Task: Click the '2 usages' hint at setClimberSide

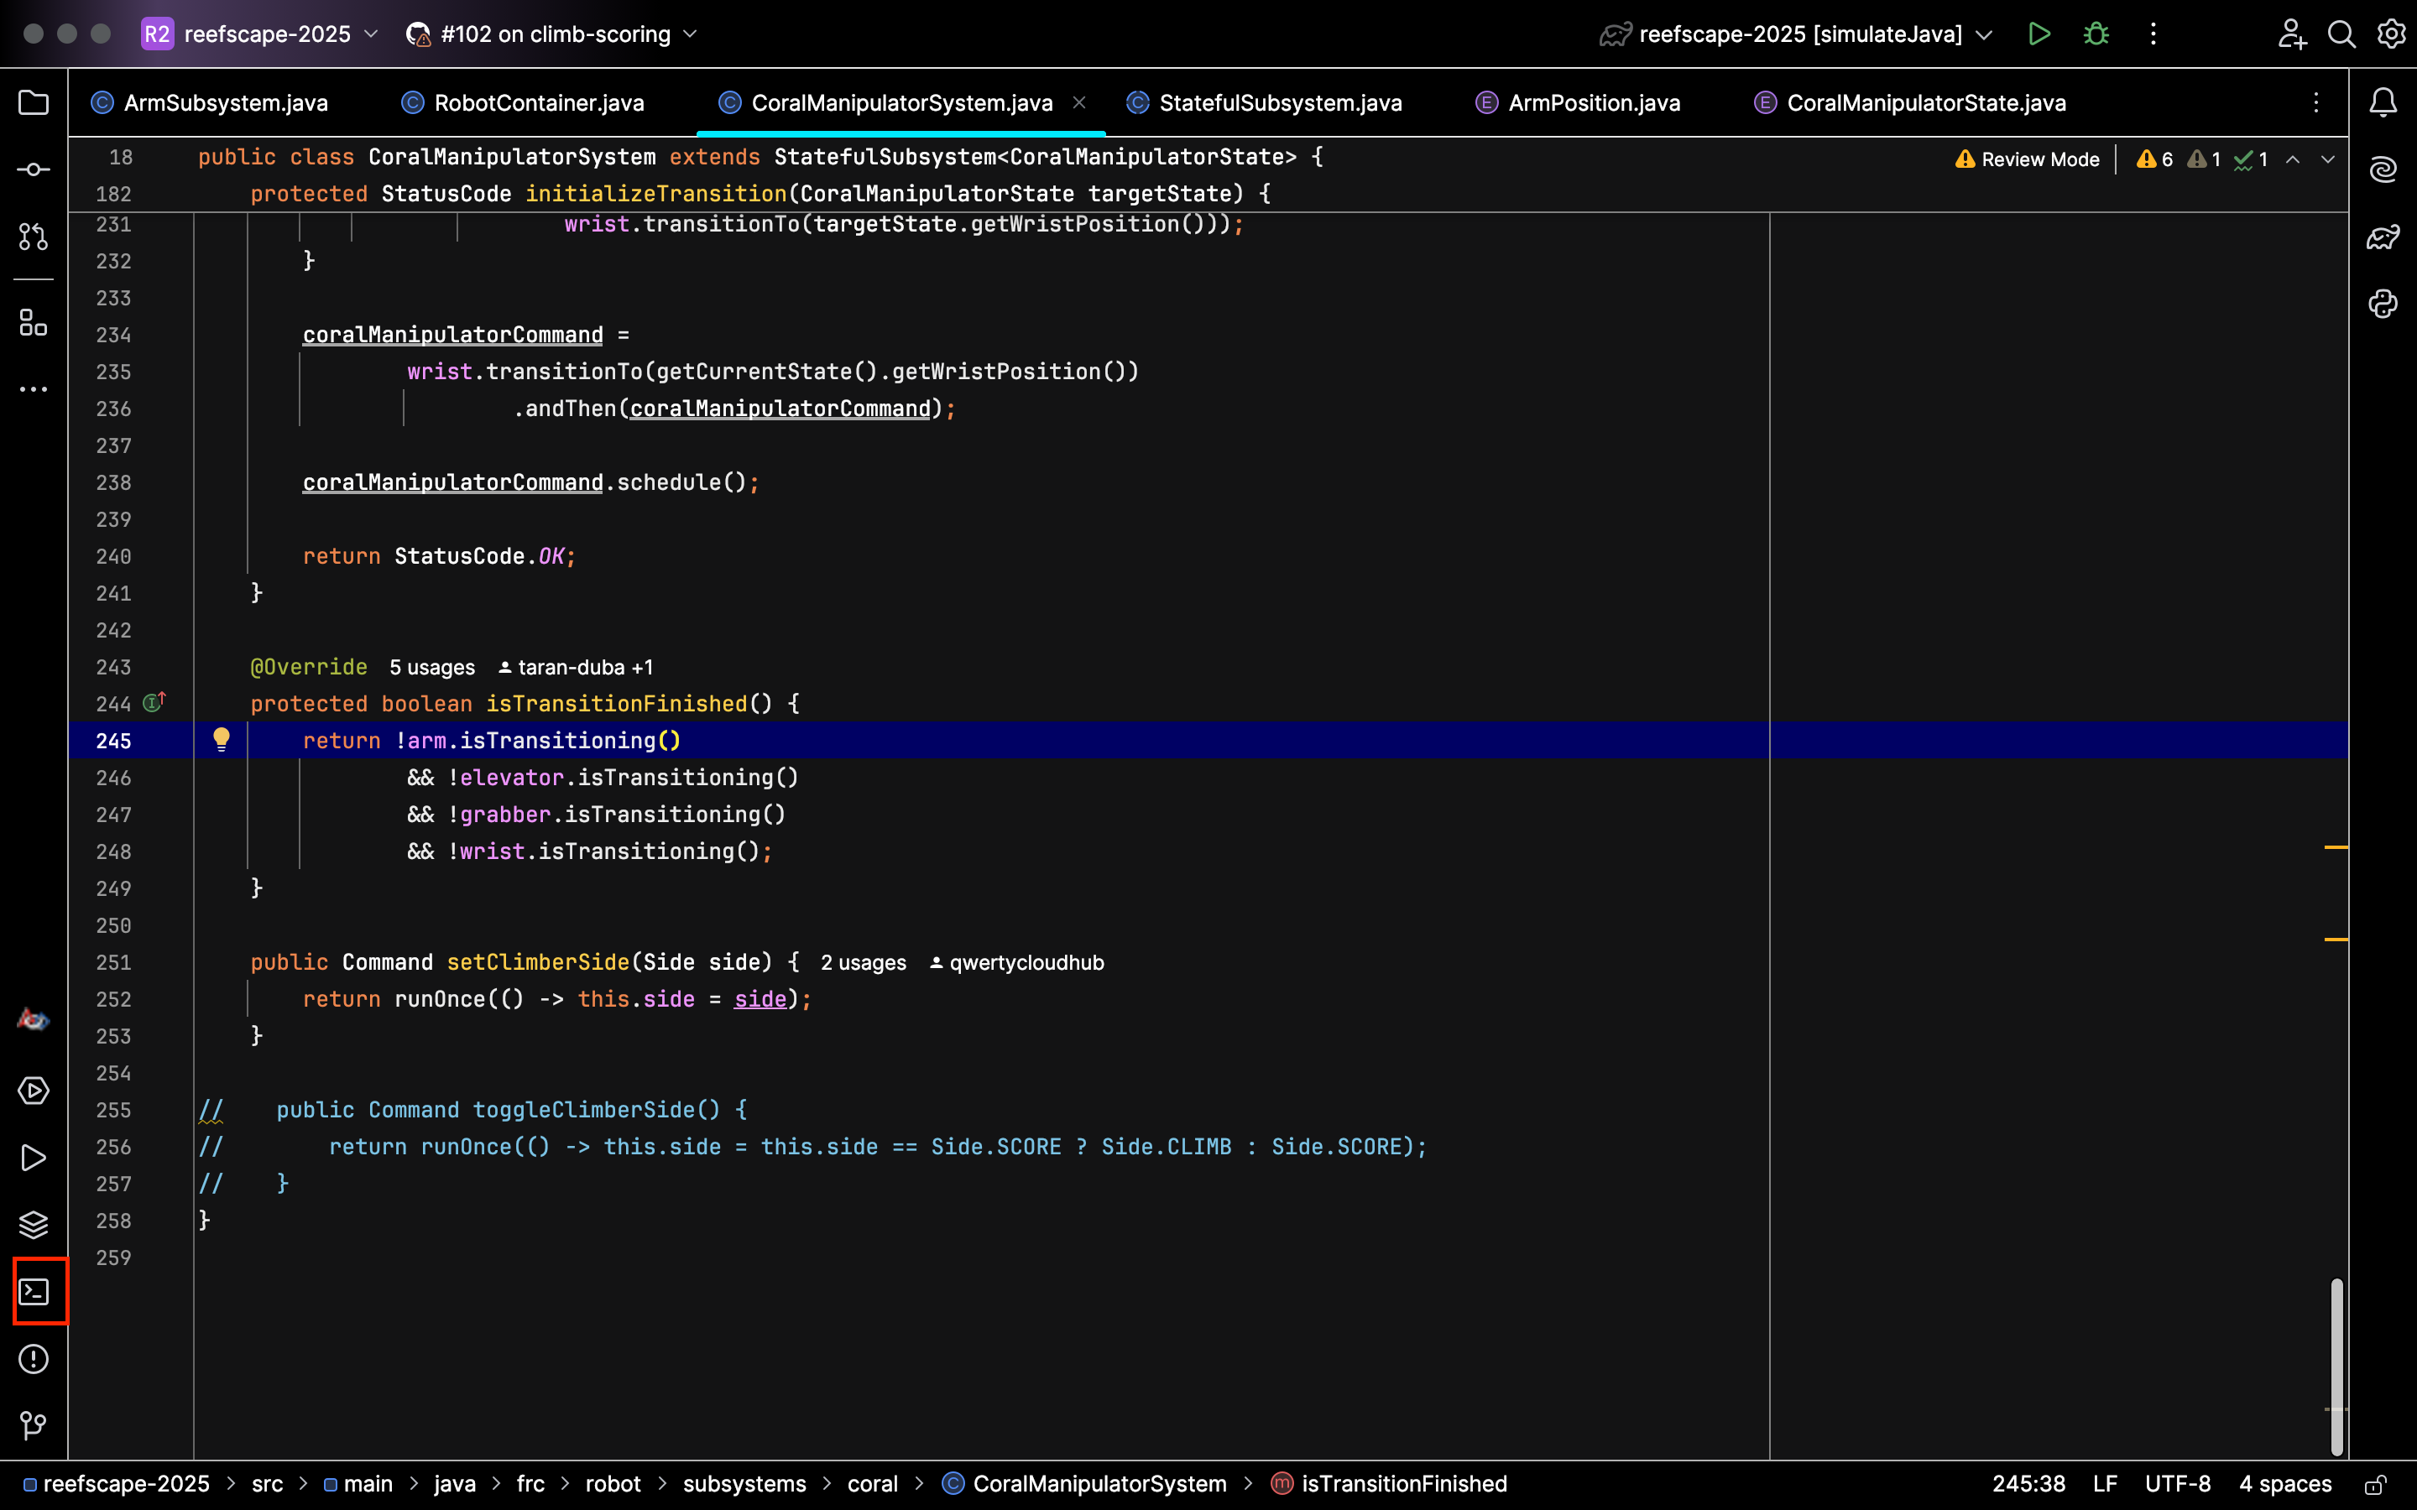Action: click(x=864, y=963)
